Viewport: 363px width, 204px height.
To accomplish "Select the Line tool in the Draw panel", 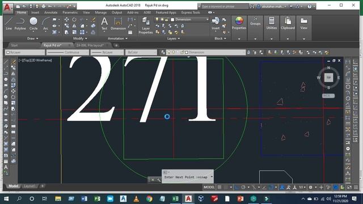I will click(x=9, y=24).
